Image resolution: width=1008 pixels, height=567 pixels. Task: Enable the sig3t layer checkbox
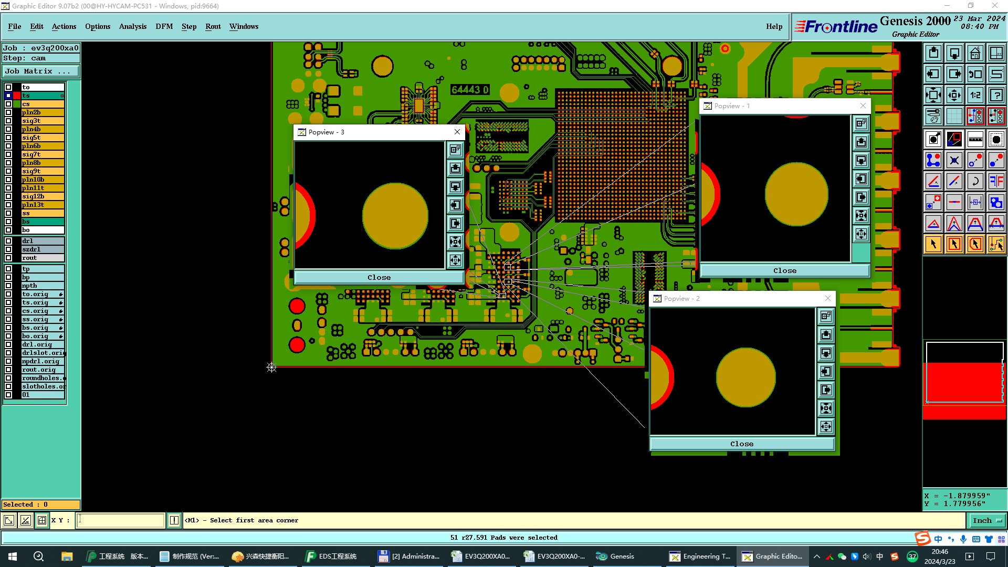[x=8, y=121]
